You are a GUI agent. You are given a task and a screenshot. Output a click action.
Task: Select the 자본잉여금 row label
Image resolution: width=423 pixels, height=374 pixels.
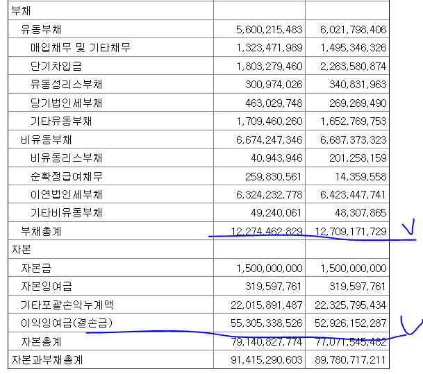point(46,286)
